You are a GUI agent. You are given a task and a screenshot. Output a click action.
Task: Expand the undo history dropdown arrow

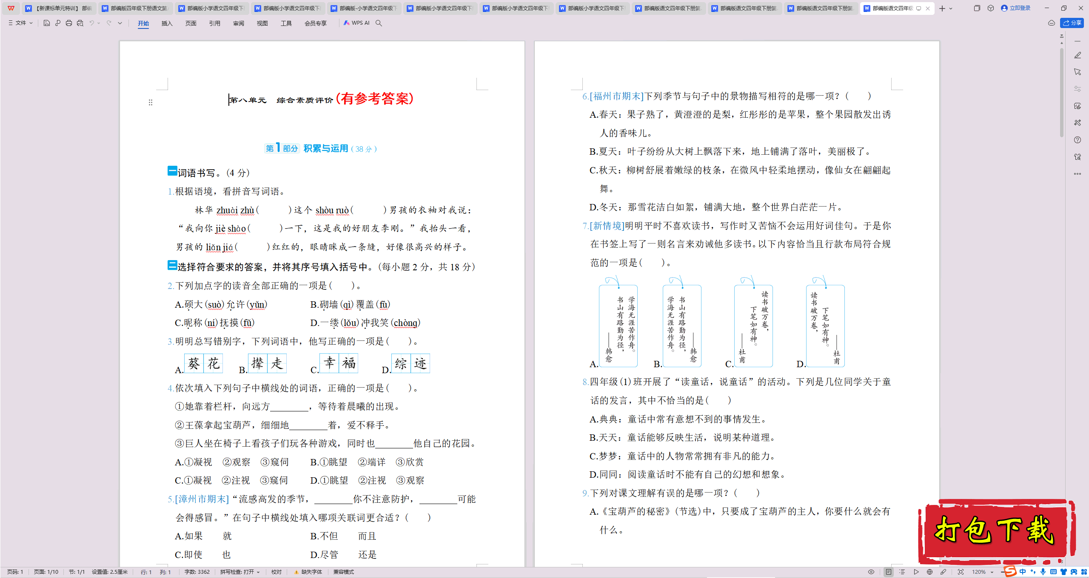point(99,23)
